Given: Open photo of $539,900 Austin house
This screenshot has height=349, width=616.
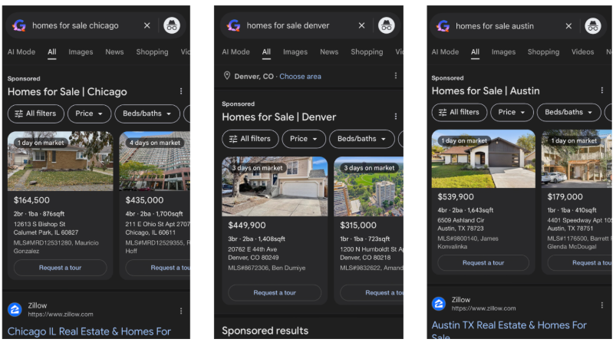Looking at the screenshot, I should coord(483,159).
